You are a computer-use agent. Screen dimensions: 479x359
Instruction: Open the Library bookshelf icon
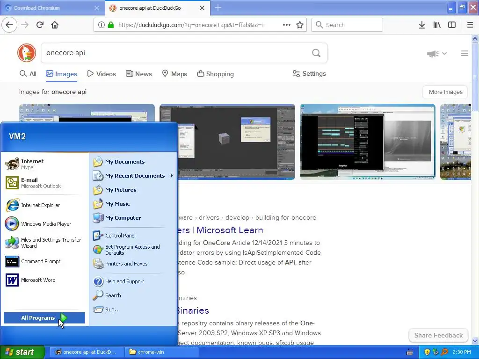tap(437, 25)
